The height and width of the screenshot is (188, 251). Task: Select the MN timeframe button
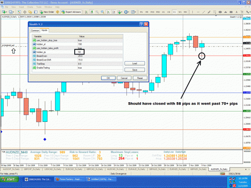coord(185,12)
